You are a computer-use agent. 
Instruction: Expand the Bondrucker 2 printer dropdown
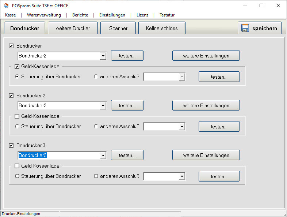pyautogui.click(x=103, y=106)
